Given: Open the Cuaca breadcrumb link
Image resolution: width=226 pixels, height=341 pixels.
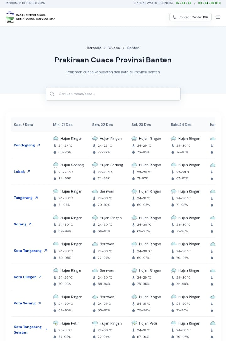Looking at the screenshot, I should [114, 48].
